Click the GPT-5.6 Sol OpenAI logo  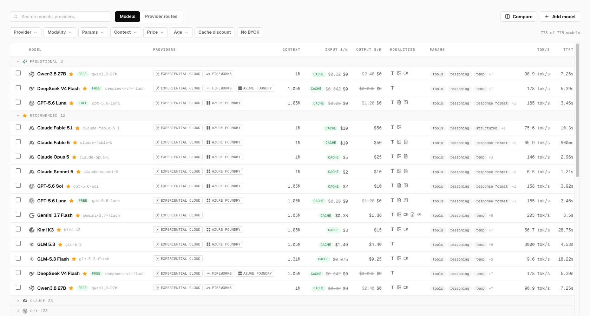click(x=32, y=186)
